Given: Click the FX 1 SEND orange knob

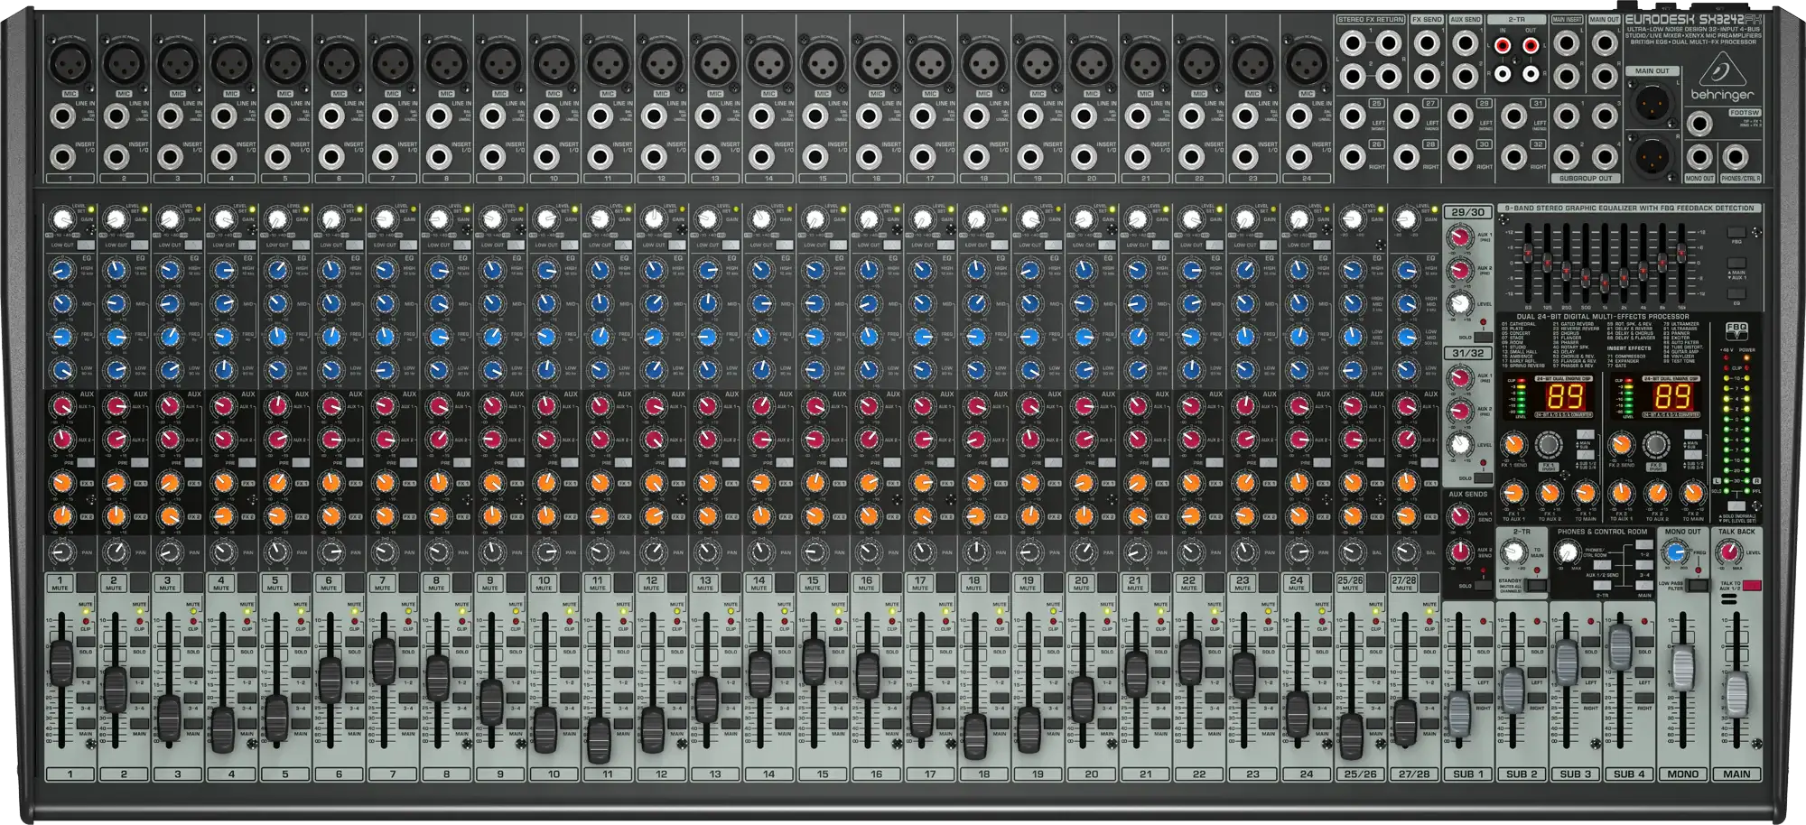Looking at the screenshot, I should 1514,444.
